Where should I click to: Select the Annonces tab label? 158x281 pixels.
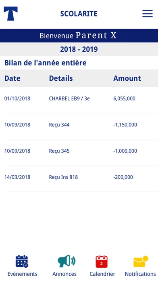click(x=64, y=274)
